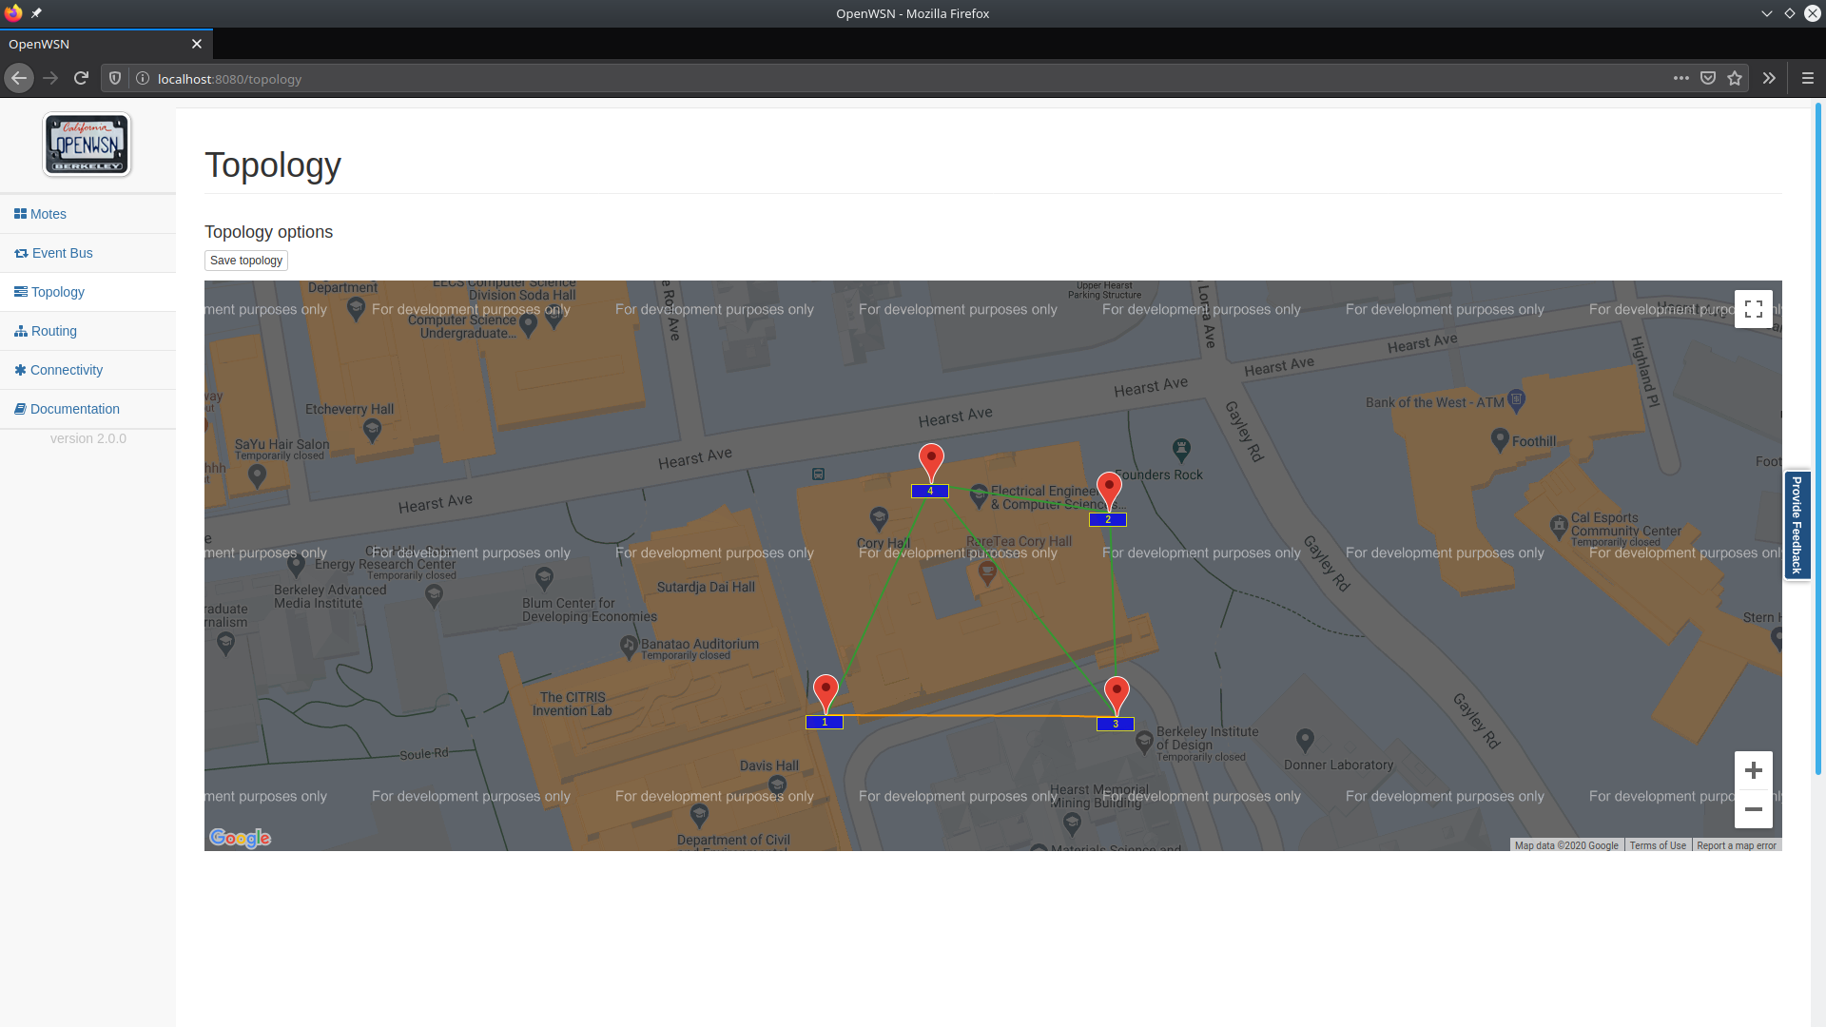Click the blue label of mote 4
The width and height of the screenshot is (1826, 1027).
click(930, 492)
